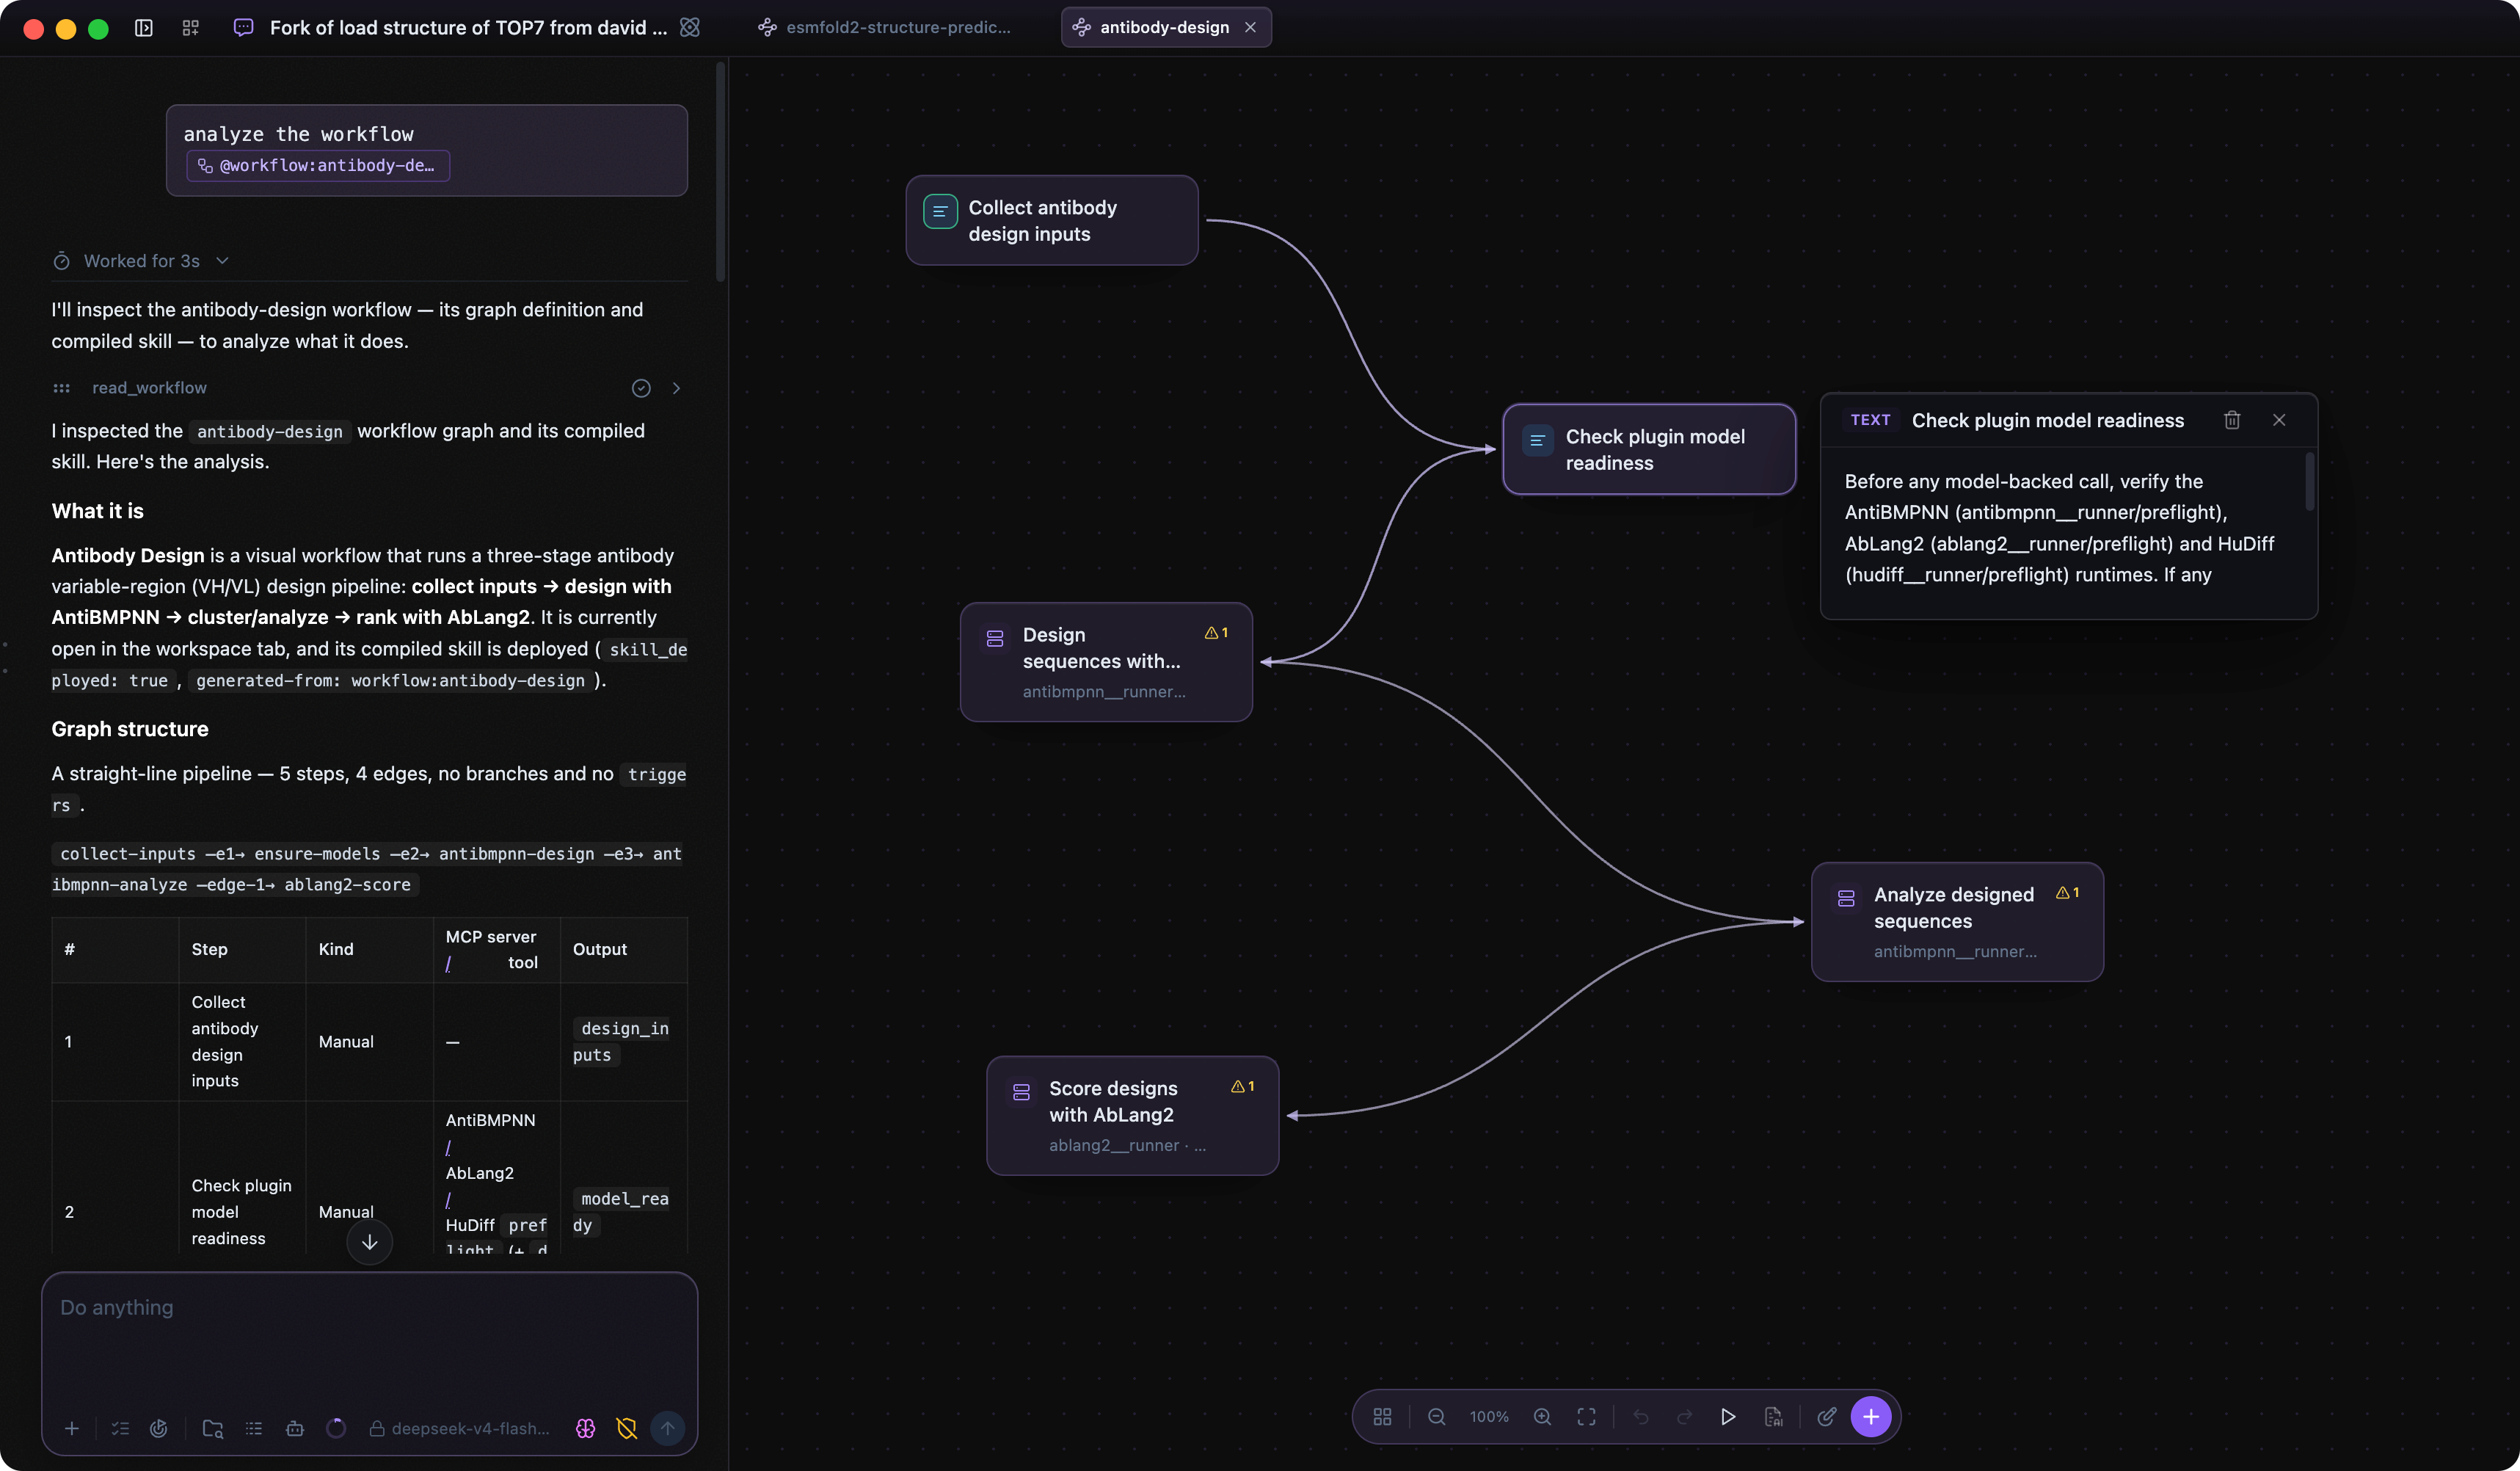Click warning badge on Score designs with AbLang2 node
Image resolution: width=2520 pixels, height=1471 pixels.
1243,1087
